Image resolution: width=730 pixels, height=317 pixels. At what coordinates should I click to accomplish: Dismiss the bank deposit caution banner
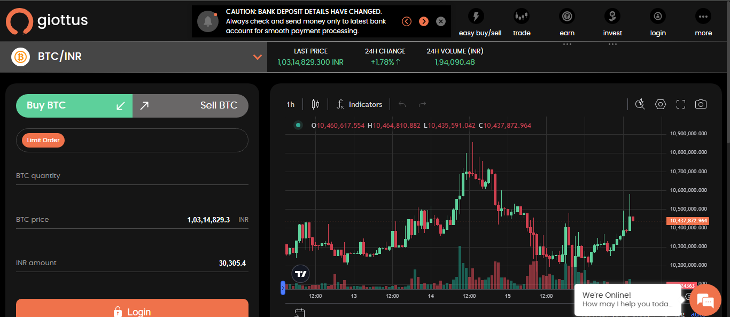click(x=440, y=21)
